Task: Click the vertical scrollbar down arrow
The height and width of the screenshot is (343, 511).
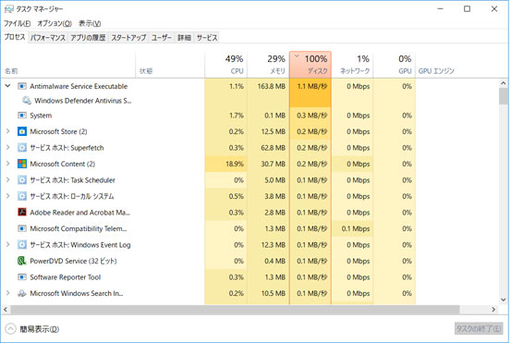Action: [x=504, y=300]
